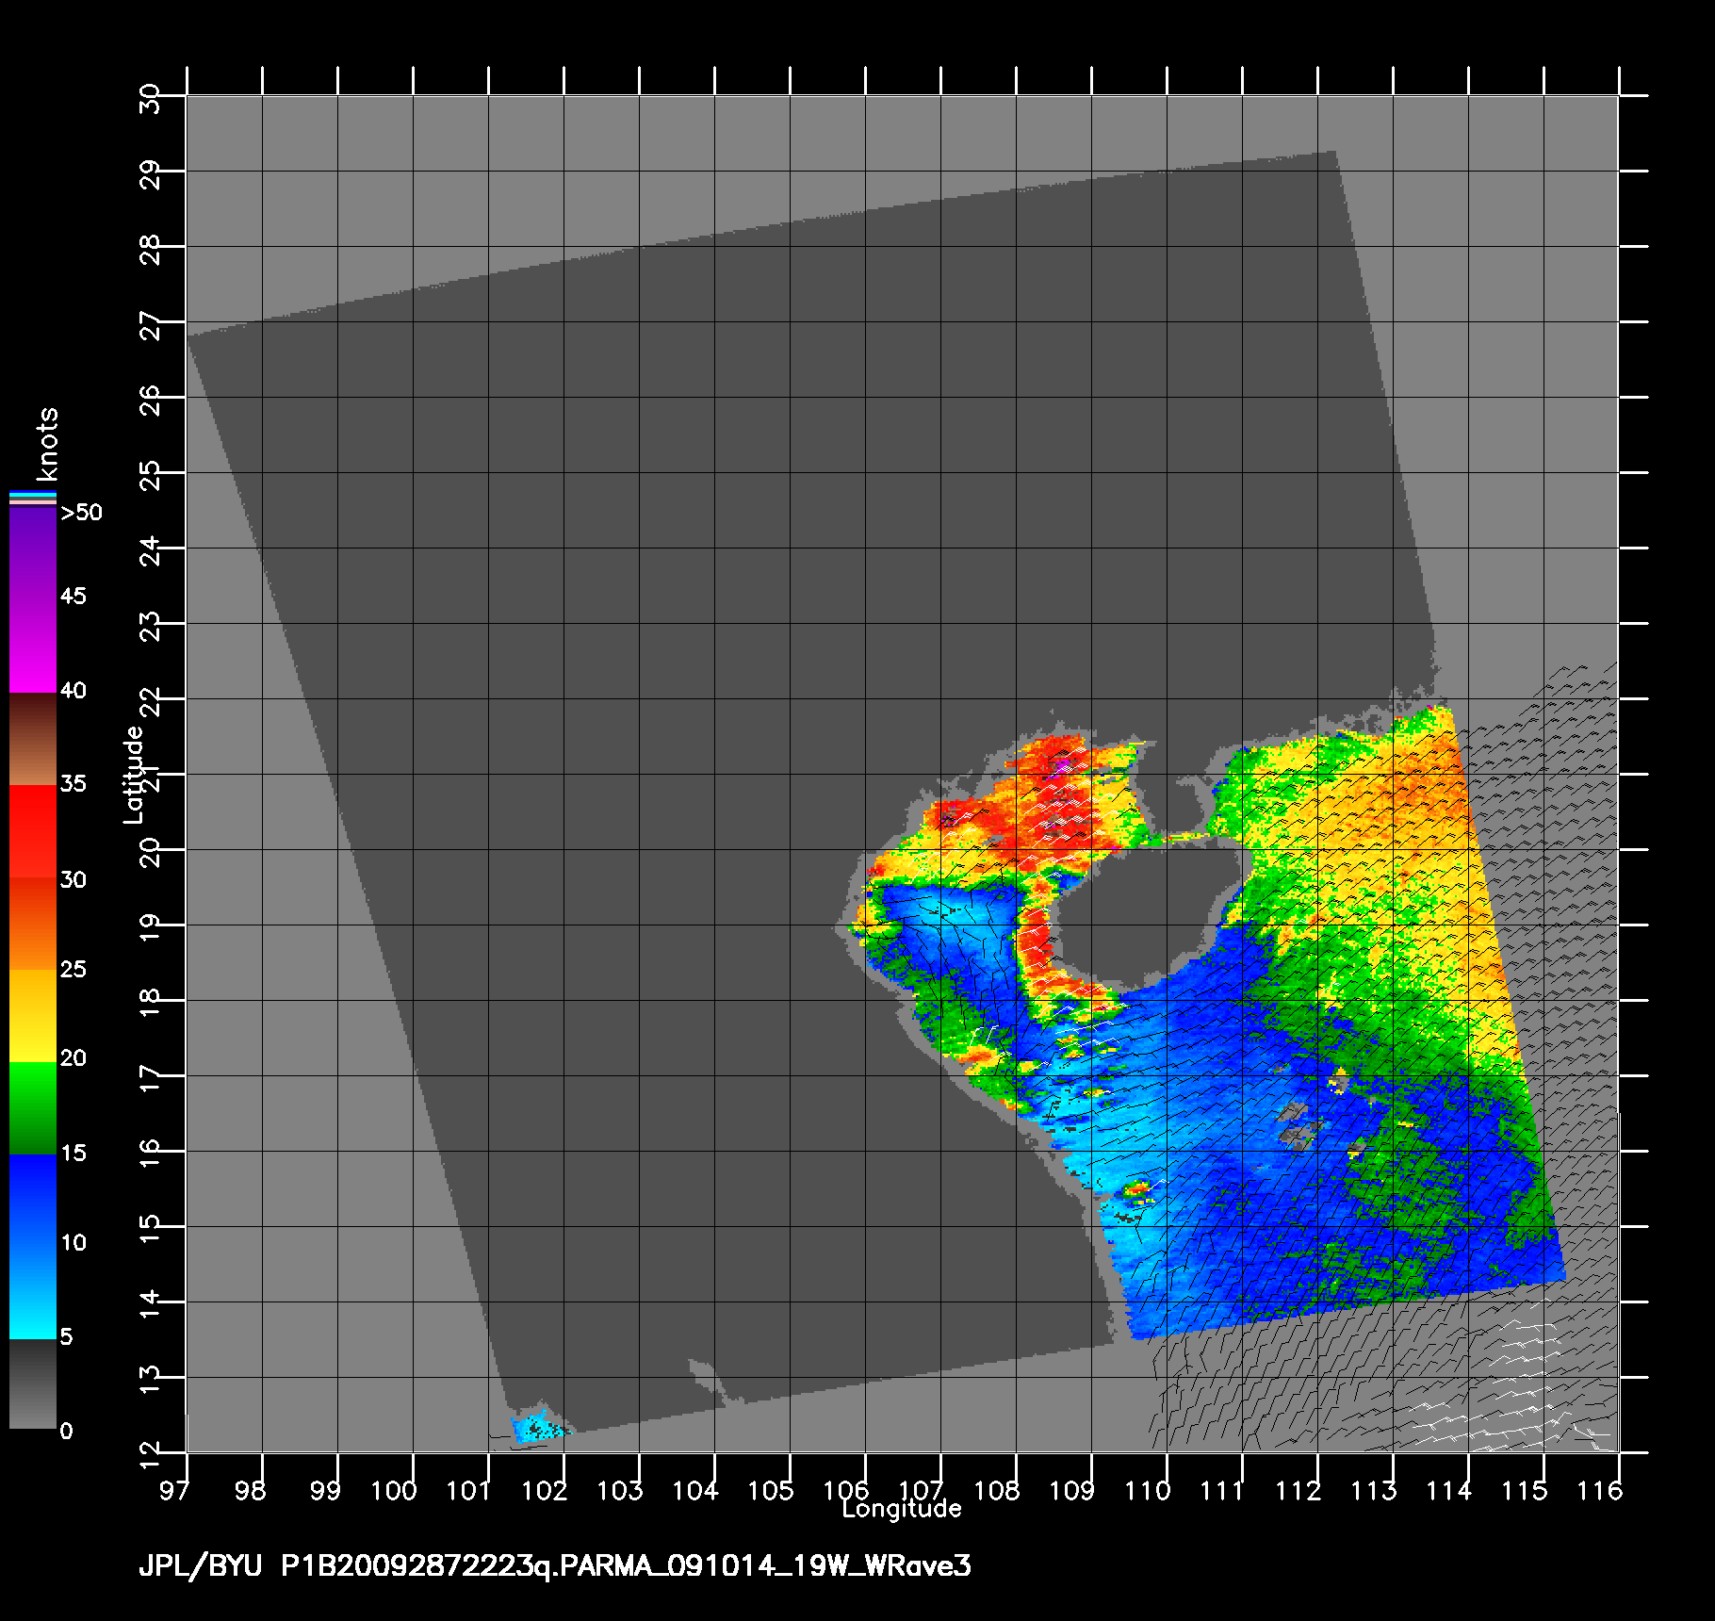
Task: Pick the red 30-35 knot color band
Action: tap(33, 832)
